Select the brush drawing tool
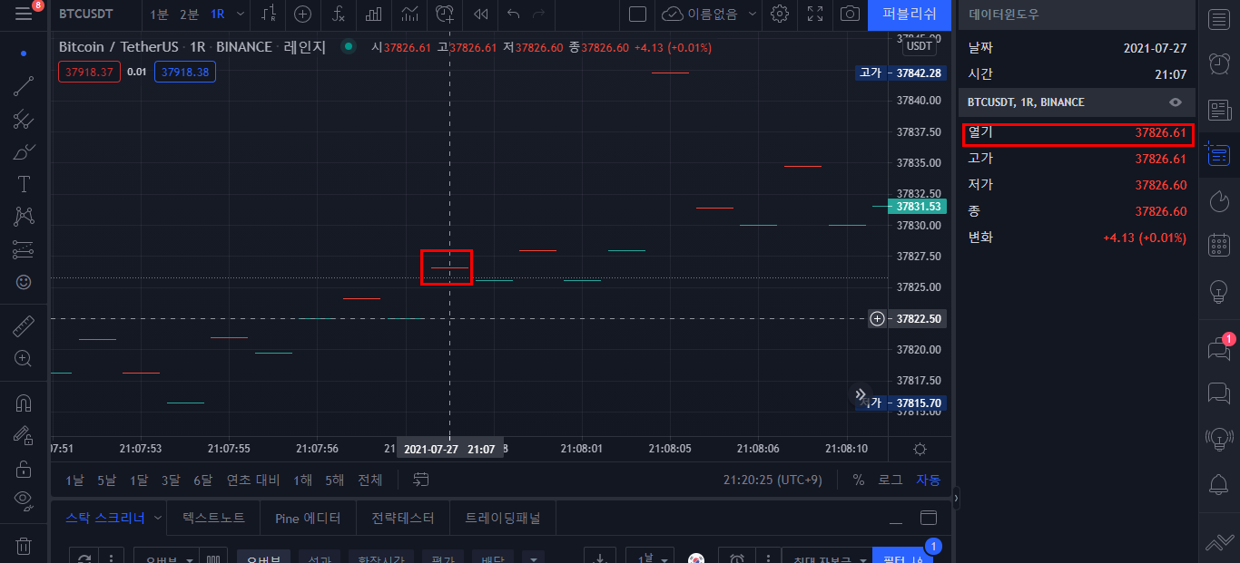 coord(24,151)
